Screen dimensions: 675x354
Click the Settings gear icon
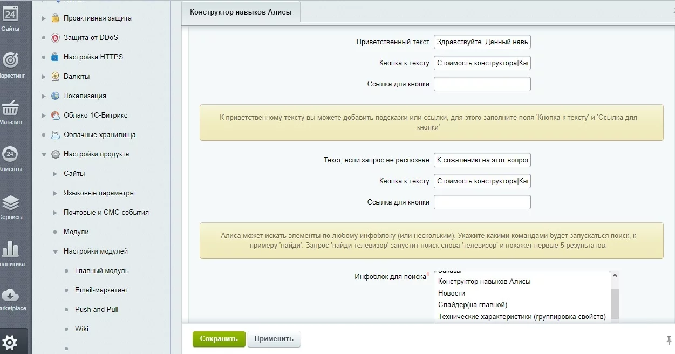(10, 342)
